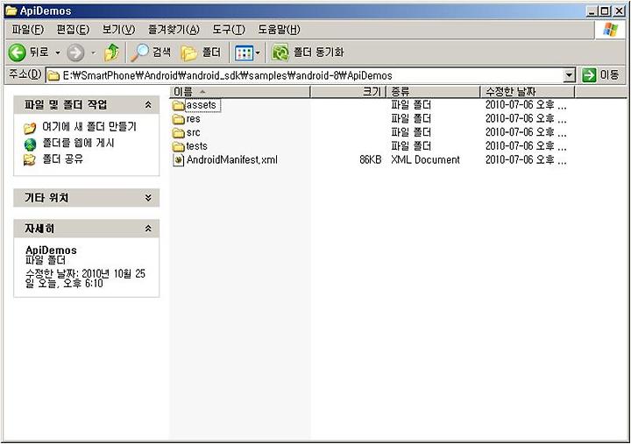Select the src folder name
This screenshot has height=444, width=631.
[193, 133]
